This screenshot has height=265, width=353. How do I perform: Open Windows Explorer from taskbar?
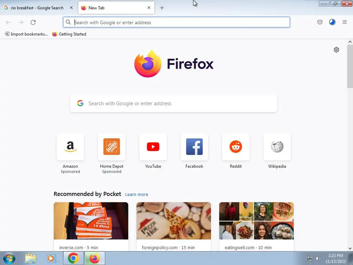click(31, 258)
